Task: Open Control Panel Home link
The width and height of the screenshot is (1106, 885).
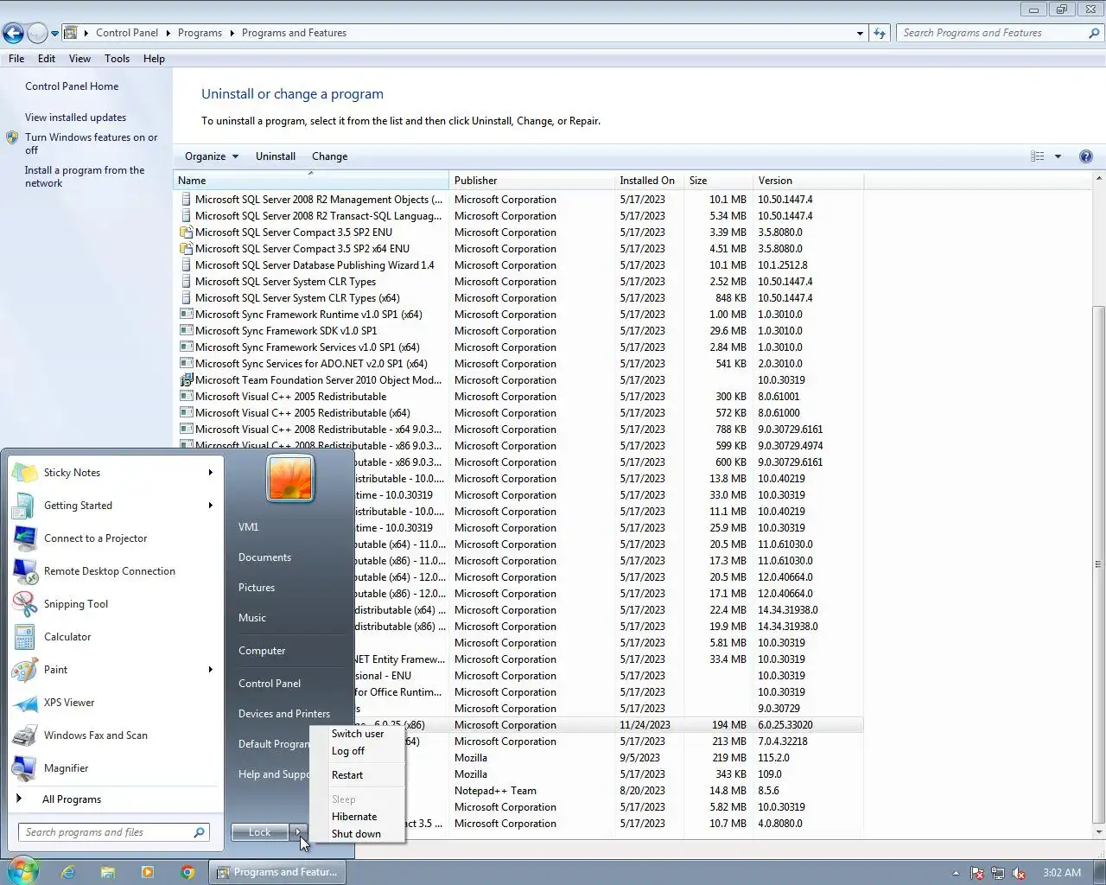Action: [x=72, y=86]
